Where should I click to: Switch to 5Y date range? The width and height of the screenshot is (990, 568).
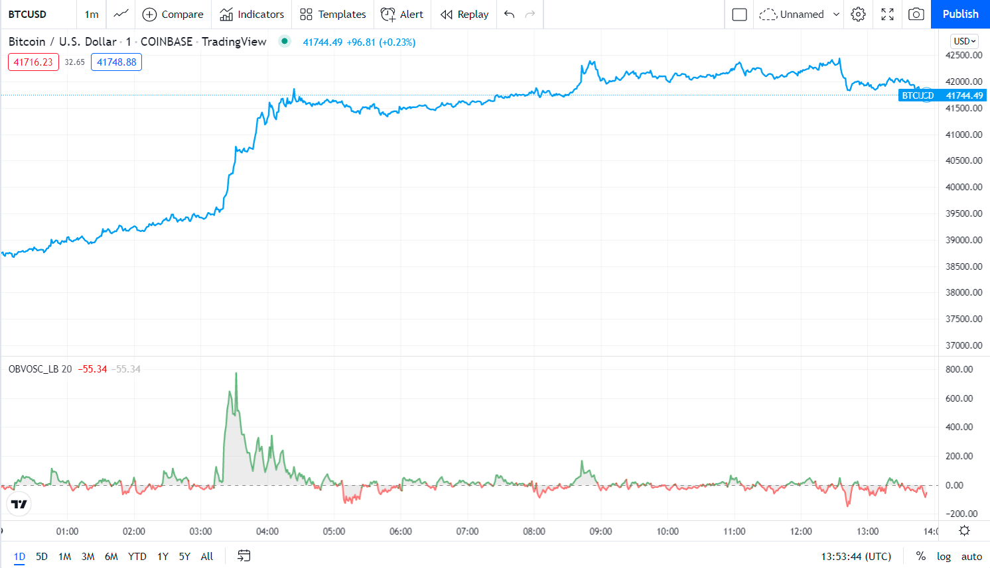[184, 556]
